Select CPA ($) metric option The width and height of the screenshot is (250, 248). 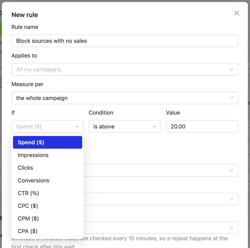tap(48, 231)
